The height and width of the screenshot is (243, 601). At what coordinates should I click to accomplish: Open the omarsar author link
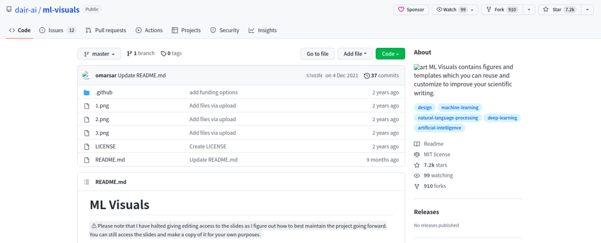106,76
